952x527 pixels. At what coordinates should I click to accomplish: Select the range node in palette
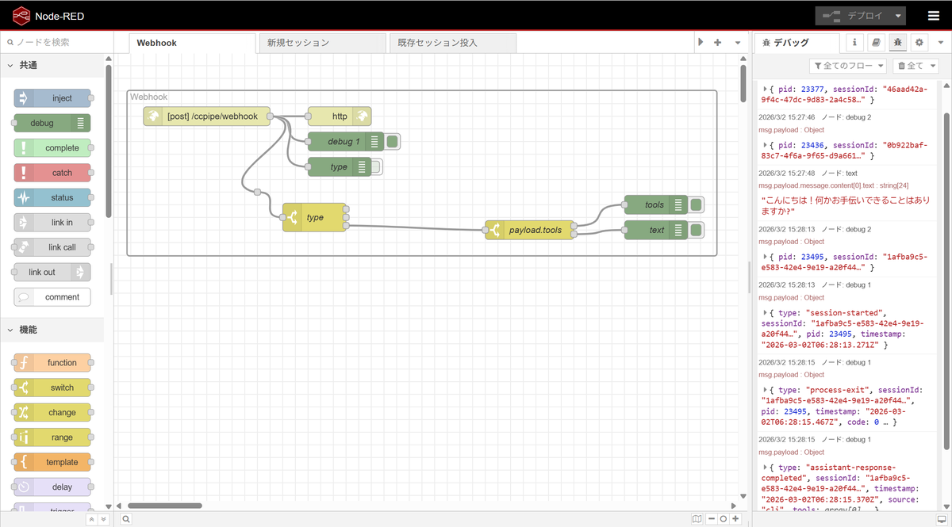coord(52,437)
